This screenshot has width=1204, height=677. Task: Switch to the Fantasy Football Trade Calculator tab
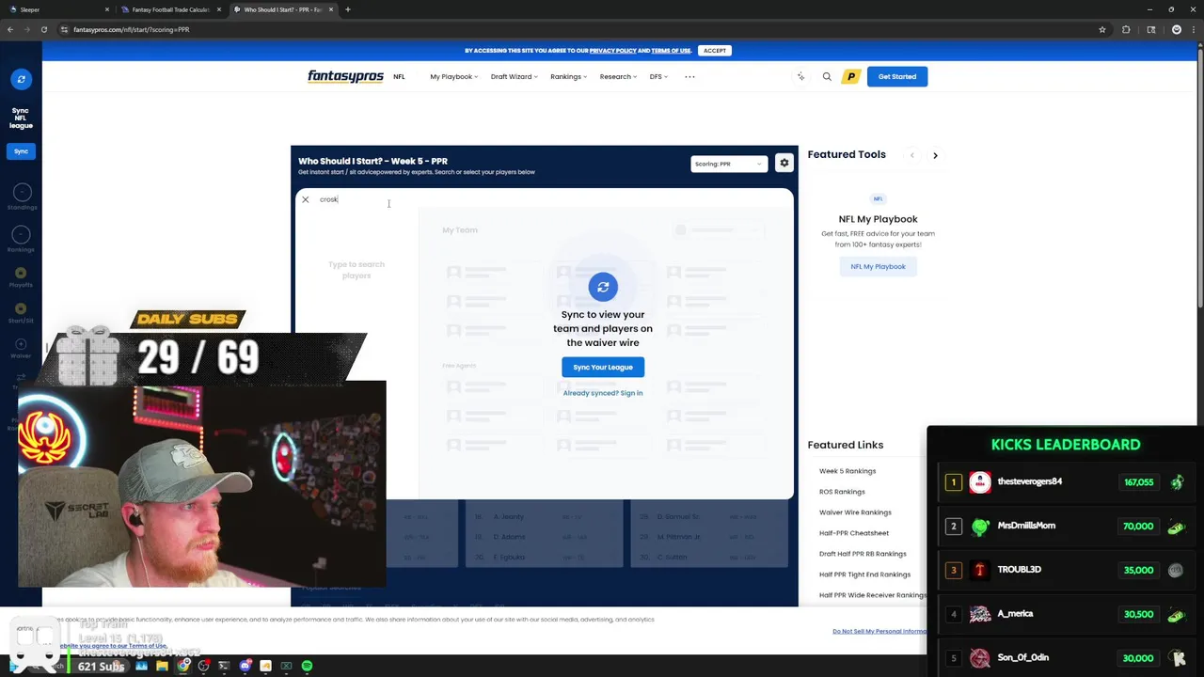[171, 9]
